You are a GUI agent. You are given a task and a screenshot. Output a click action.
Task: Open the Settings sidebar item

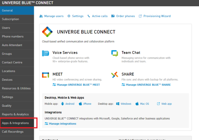[17, 97]
